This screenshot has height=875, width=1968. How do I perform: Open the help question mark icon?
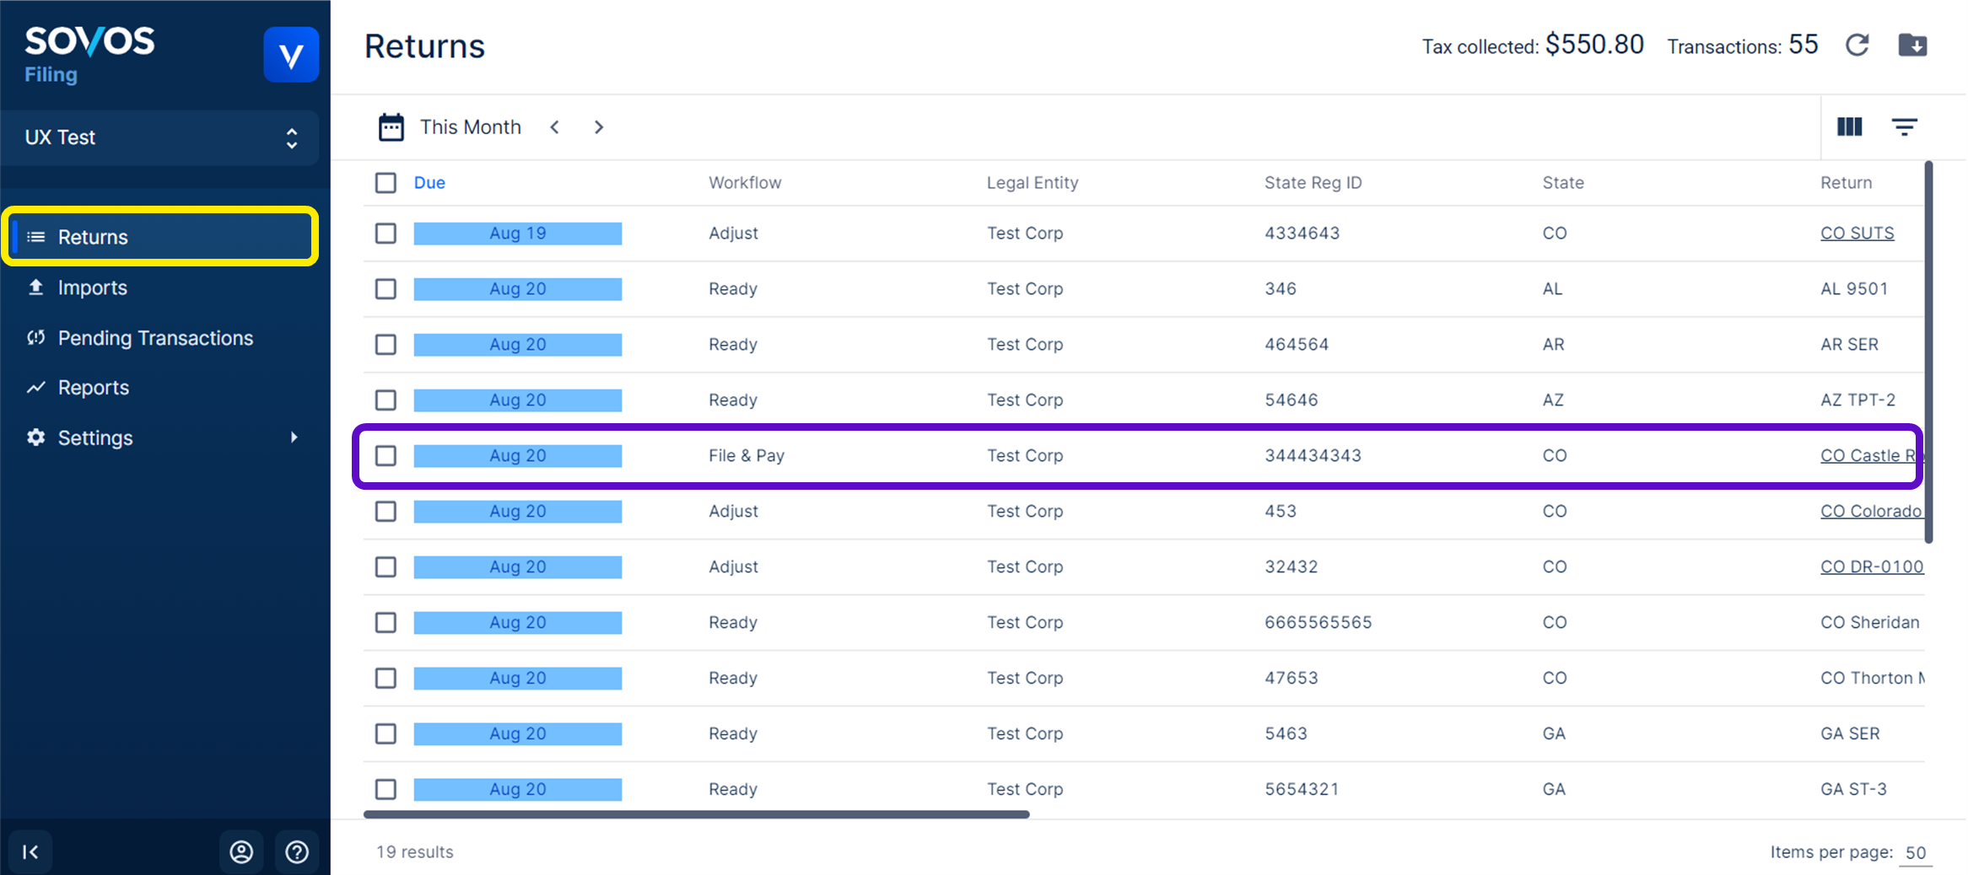(x=297, y=851)
